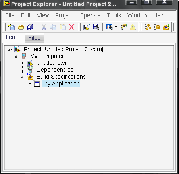Close the Project Explorer window
This screenshot has height=174, width=179.
(x=164, y=2)
